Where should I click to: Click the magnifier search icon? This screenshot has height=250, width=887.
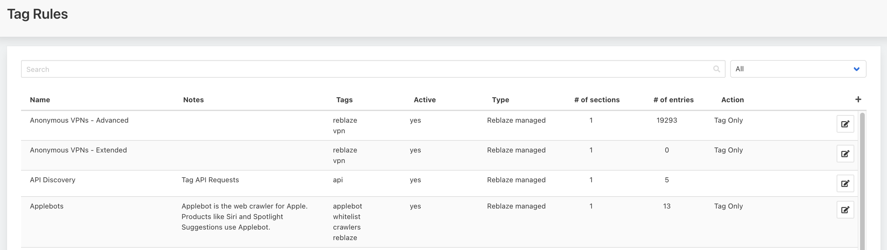coord(716,69)
